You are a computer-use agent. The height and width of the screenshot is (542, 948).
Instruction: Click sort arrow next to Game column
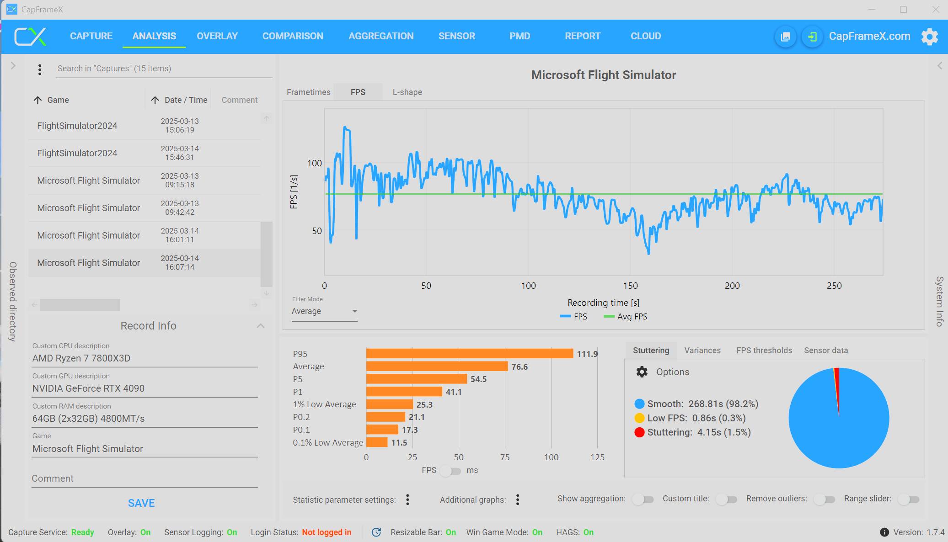point(37,100)
